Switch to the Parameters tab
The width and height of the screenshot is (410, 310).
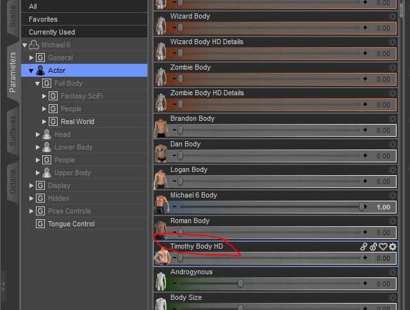pos(12,72)
